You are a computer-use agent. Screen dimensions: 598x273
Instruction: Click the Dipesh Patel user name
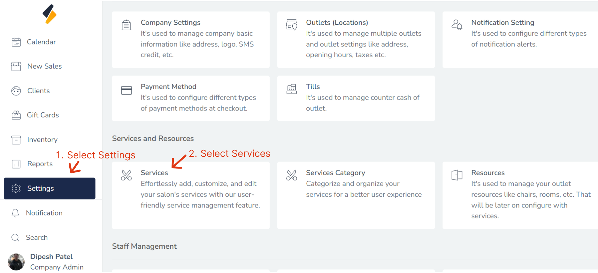pyautogui.click(x=51, y=257)
